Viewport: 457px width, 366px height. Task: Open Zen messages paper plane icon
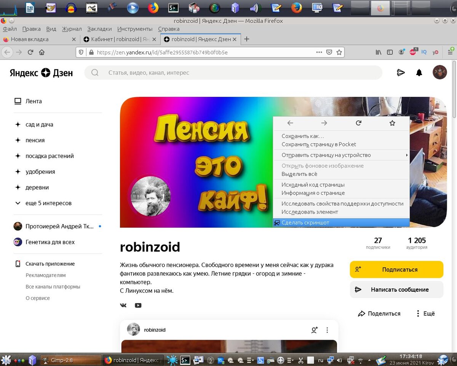(401, 72)
